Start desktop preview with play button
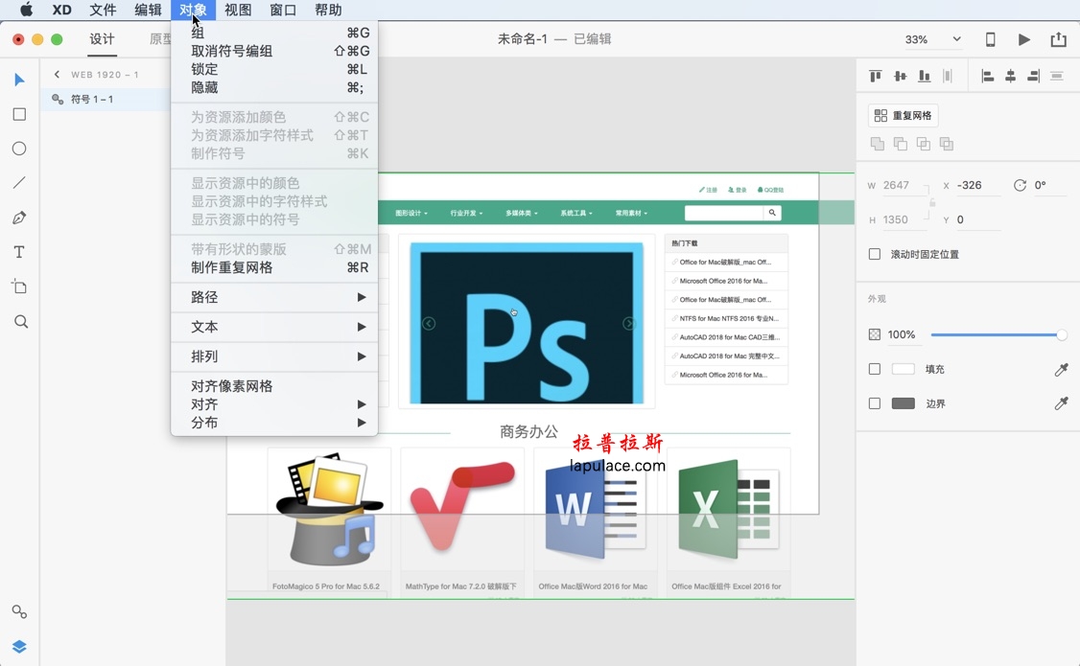The height and width of the screenshot is (666, 1080). pyautogui.click(x=1024, y=39)
